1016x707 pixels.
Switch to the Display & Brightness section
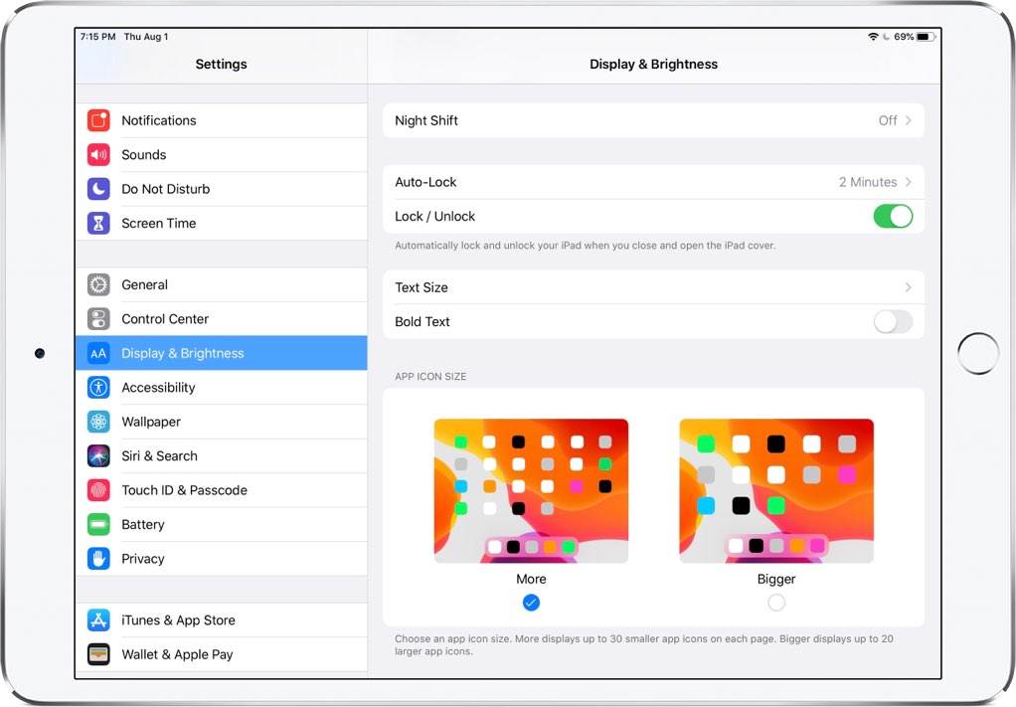(x=221, y=353)
